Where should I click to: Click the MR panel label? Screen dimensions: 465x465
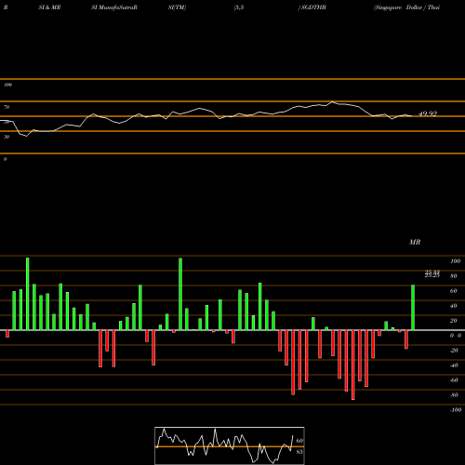click(415, 242)
